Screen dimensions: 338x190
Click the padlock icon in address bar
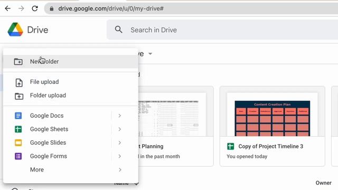point(52,8)
